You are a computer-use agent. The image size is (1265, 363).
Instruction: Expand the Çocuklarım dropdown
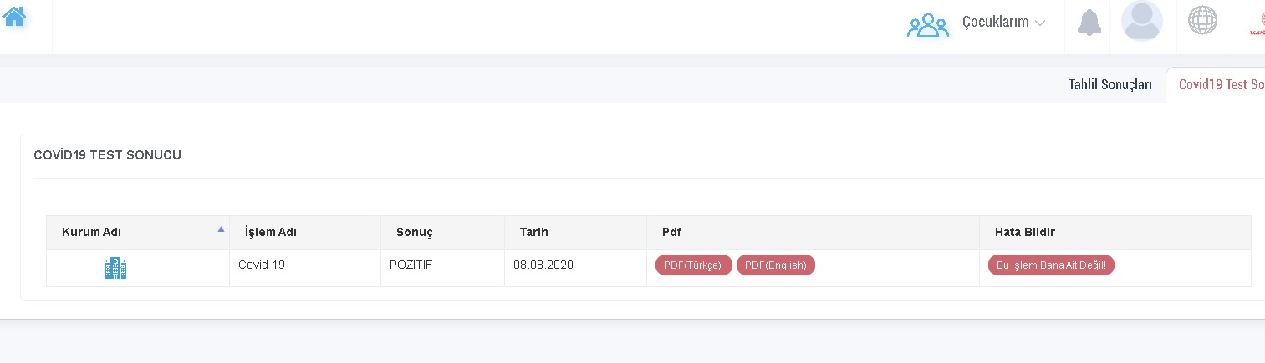1003,23
